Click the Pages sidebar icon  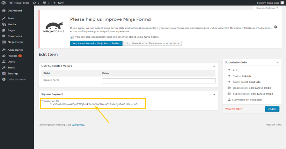pos(4,30)
